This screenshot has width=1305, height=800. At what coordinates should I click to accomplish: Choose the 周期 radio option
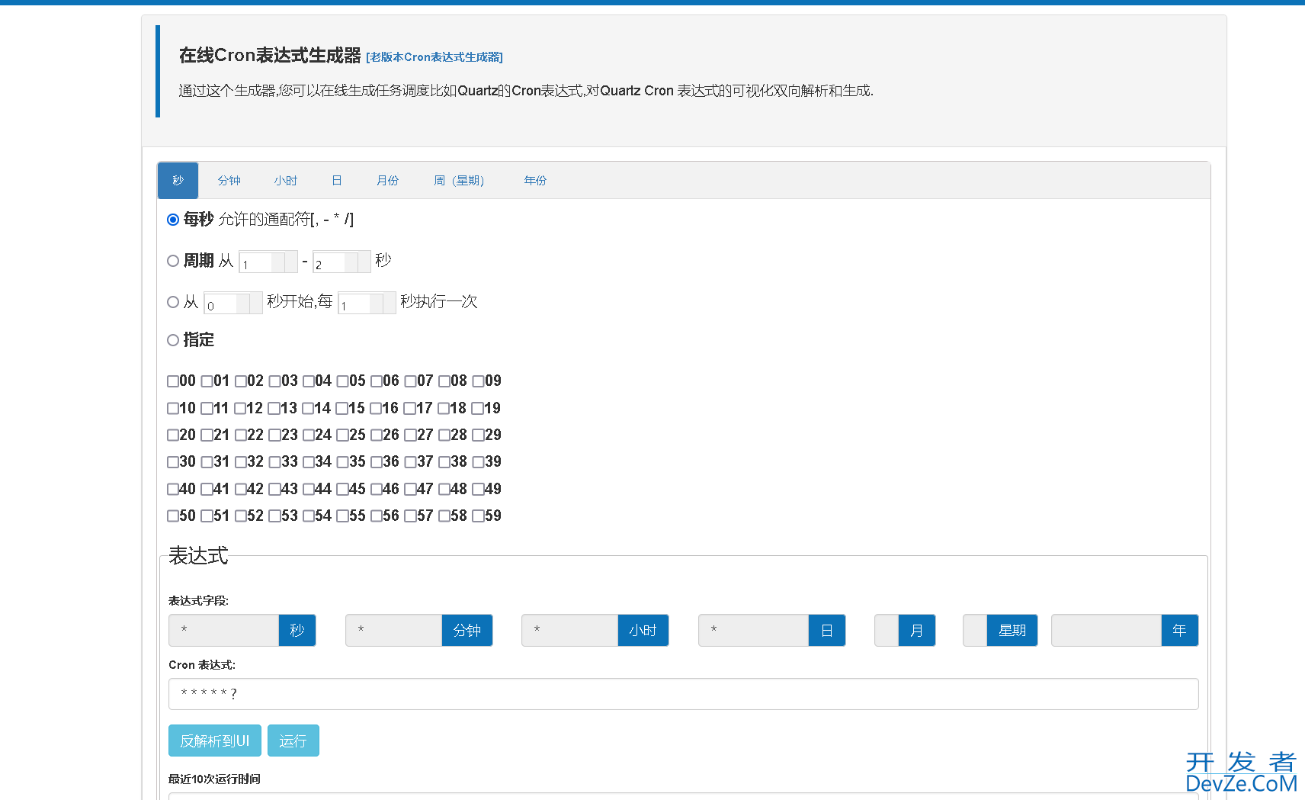(x=173, y=261)
